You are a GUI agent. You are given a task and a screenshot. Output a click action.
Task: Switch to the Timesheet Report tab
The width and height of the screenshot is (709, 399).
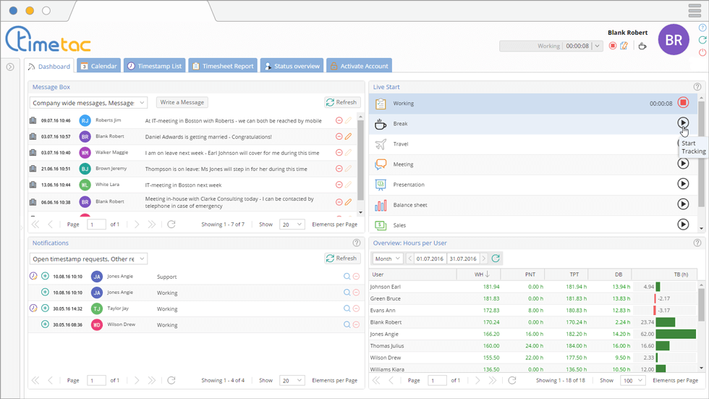pos(222,66)
